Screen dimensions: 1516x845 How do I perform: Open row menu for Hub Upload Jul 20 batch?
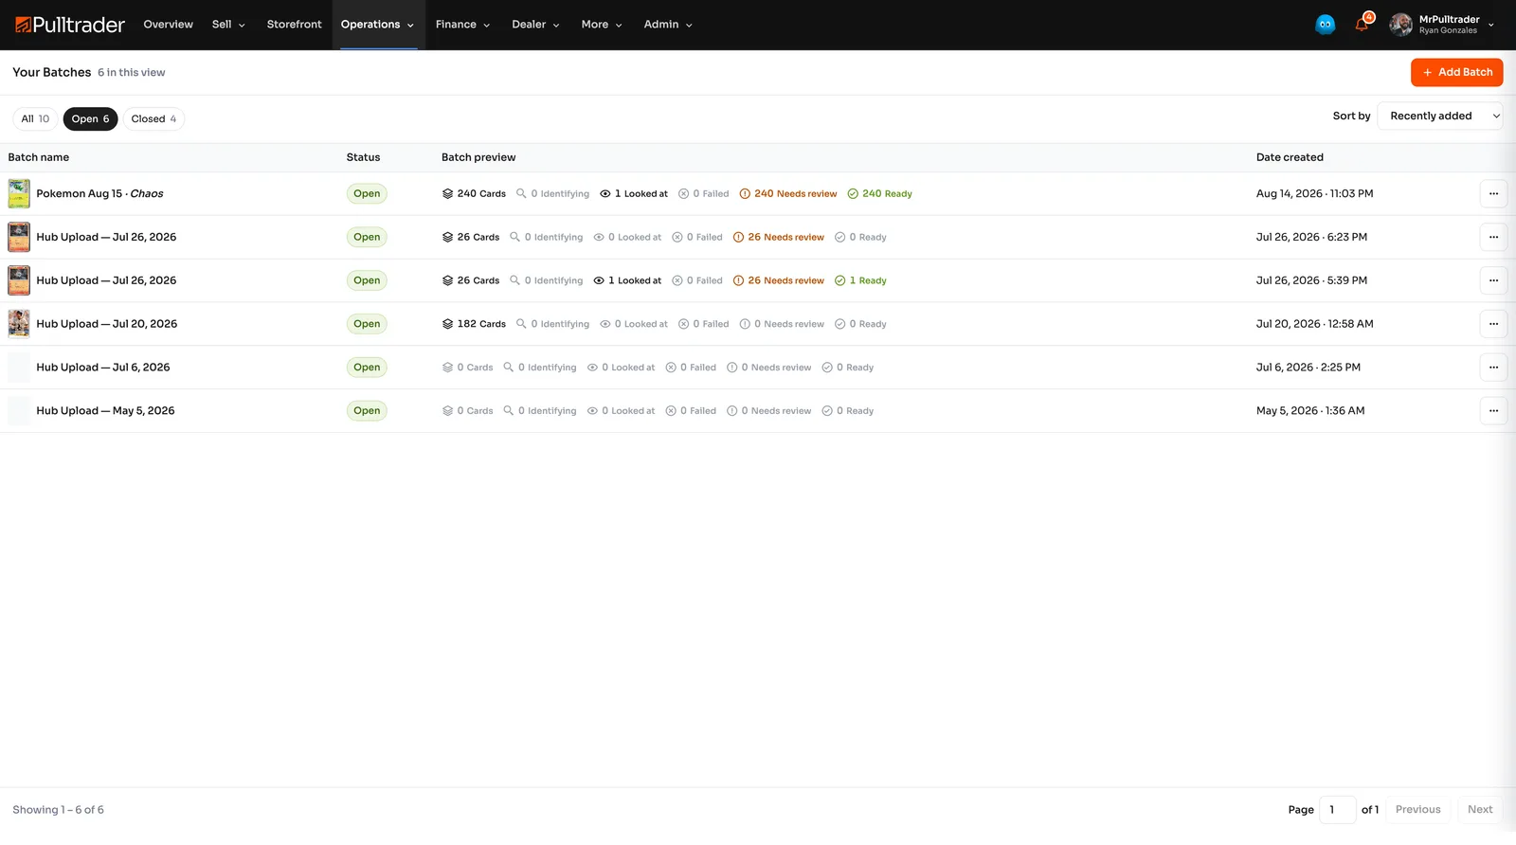click(x=1493, y=324)
